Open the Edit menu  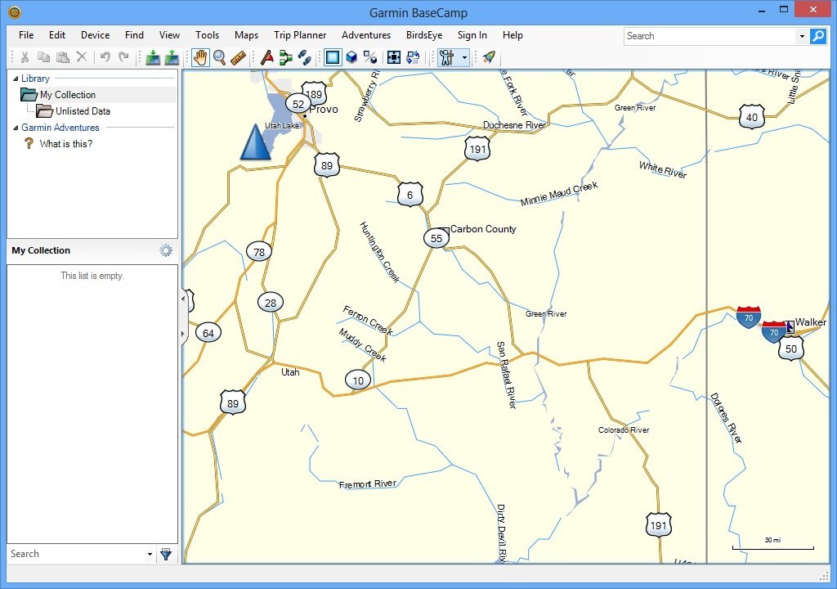(57, 34)
